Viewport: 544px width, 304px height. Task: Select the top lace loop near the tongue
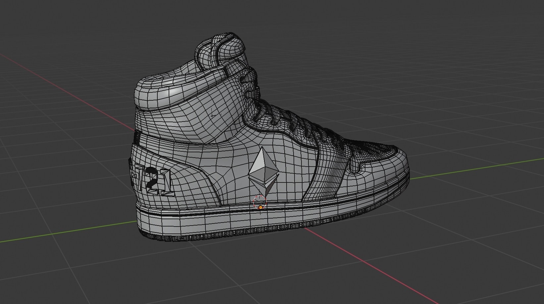click(x=248, y=79)
